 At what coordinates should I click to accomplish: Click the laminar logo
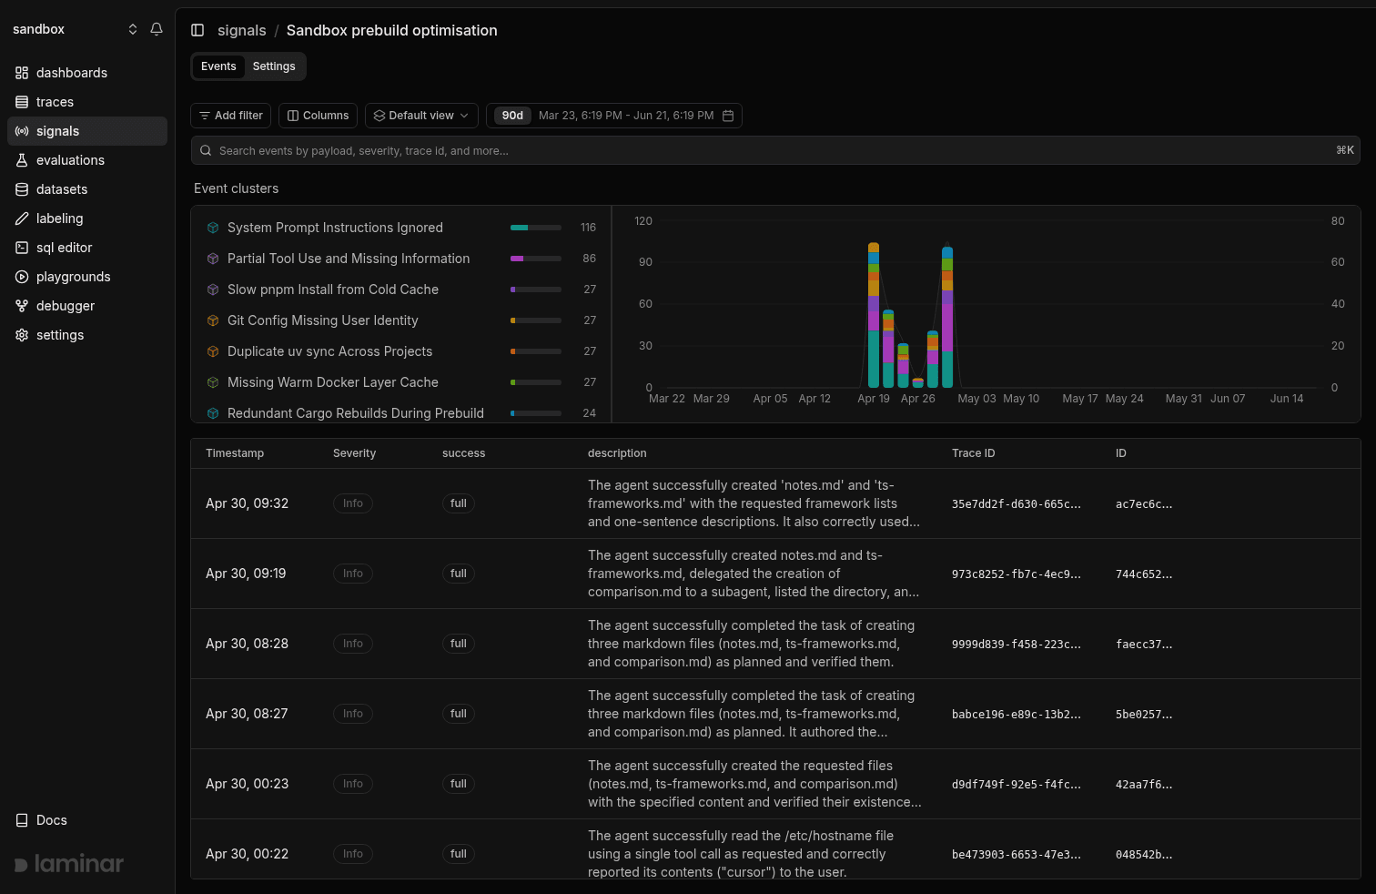point(69,863)
